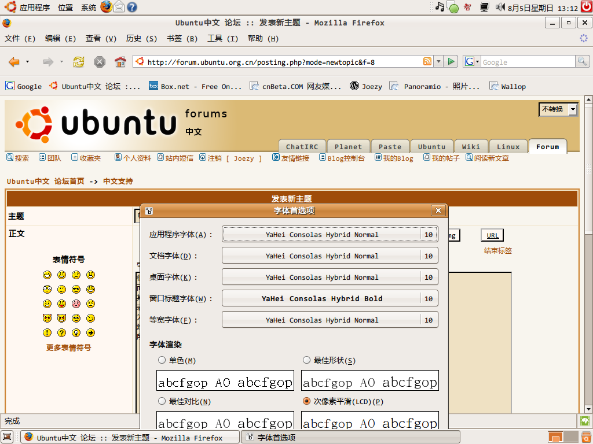Insert the exclamation mark smiley
This screenshot has height=444, width=593.
tap(47, 332)
